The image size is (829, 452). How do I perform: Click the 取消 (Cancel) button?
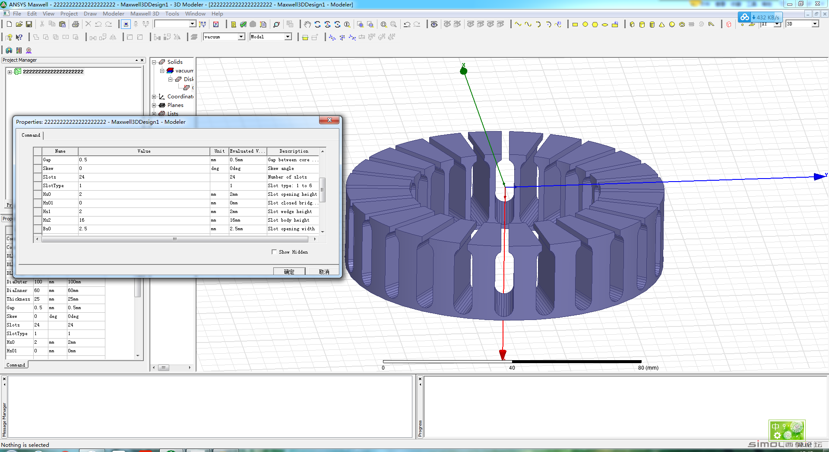click(324, 272)
